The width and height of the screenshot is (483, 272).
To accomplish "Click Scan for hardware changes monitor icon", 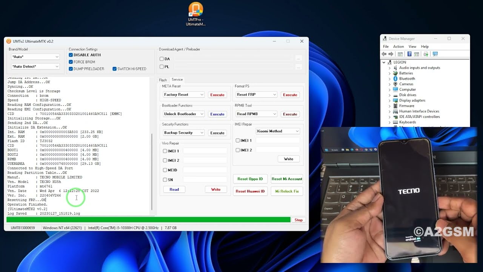I will pyautogui.click(x=435, y=54).
